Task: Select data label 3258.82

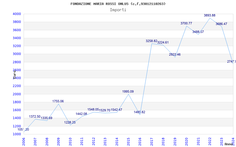Action: 152,41
